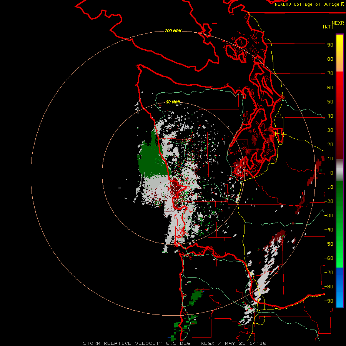Click the -70 value on the velocity scale
This screenshot has width=346, height=346.
pyautogui.click(x=329, y=273)
